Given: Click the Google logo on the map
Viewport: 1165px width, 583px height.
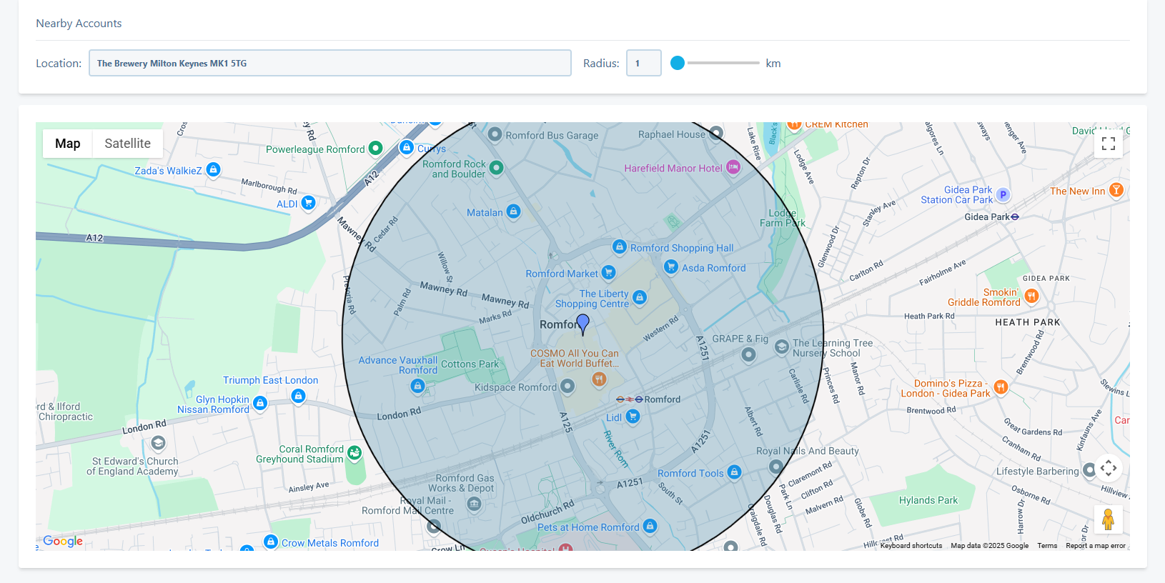Looking at the screenshot, I should point(63,541).
